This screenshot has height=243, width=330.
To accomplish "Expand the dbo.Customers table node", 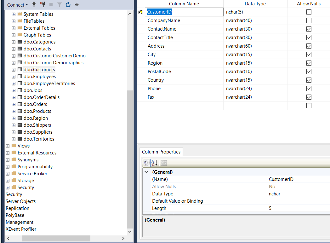I will click(14, 70).
